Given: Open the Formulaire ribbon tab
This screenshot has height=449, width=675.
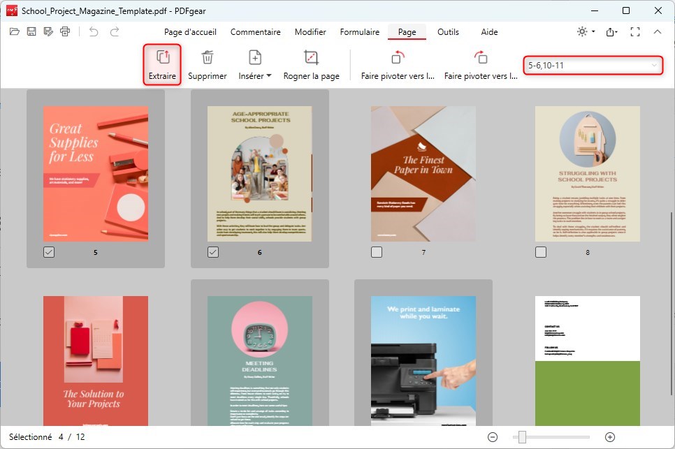Looking at the screenshot, I should (359, 32).
